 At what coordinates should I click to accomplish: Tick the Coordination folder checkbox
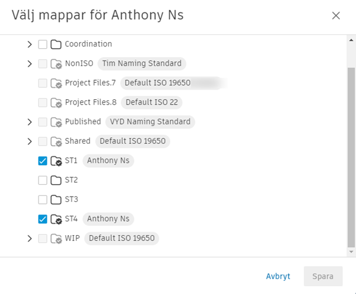point(43,44)
